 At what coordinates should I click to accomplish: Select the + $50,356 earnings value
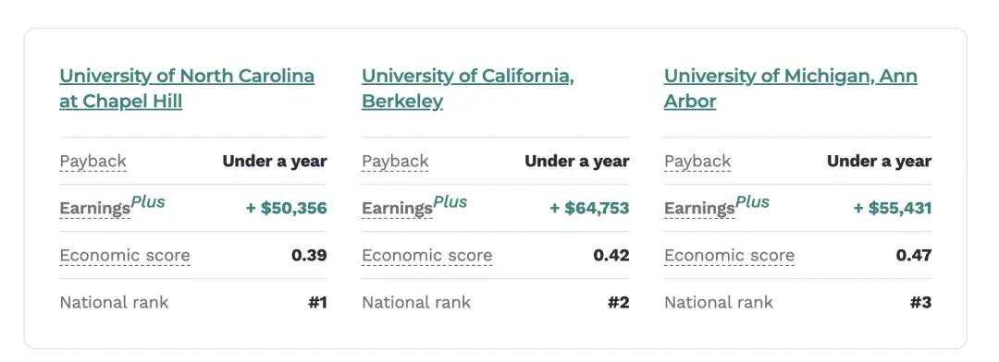(x=287, y=208)
